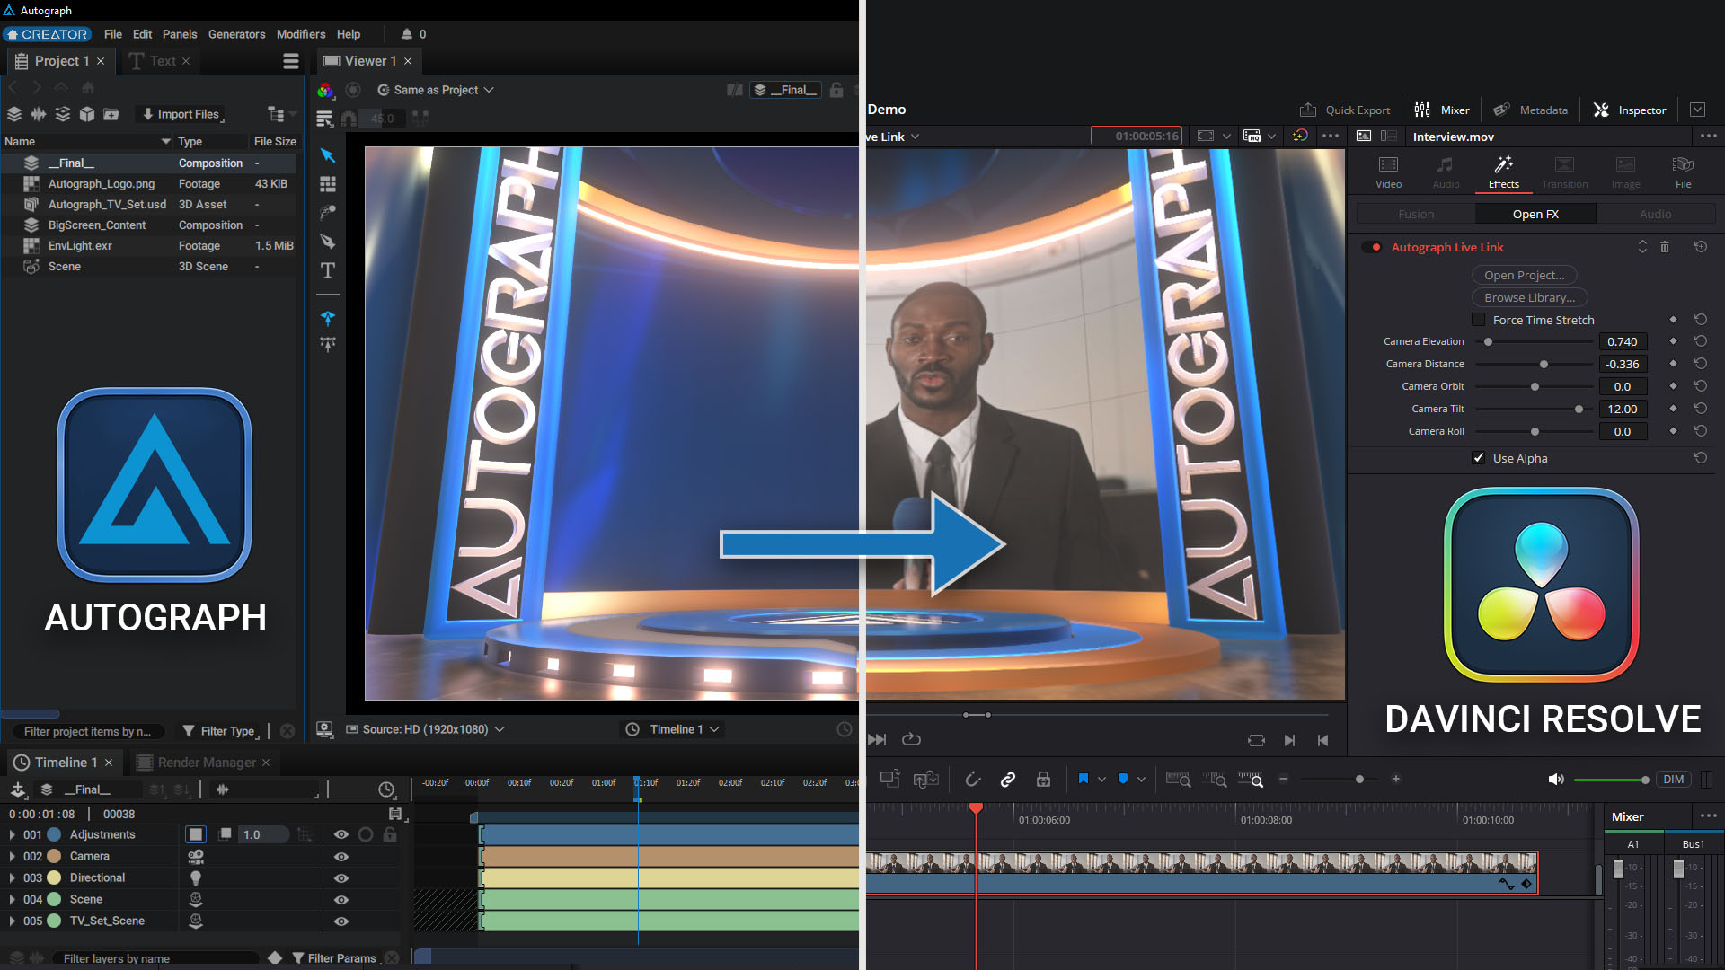This screenshot has height=970, width=1725.
Task: Toggle visibility of Camera layer
Action: coord(341,856)
